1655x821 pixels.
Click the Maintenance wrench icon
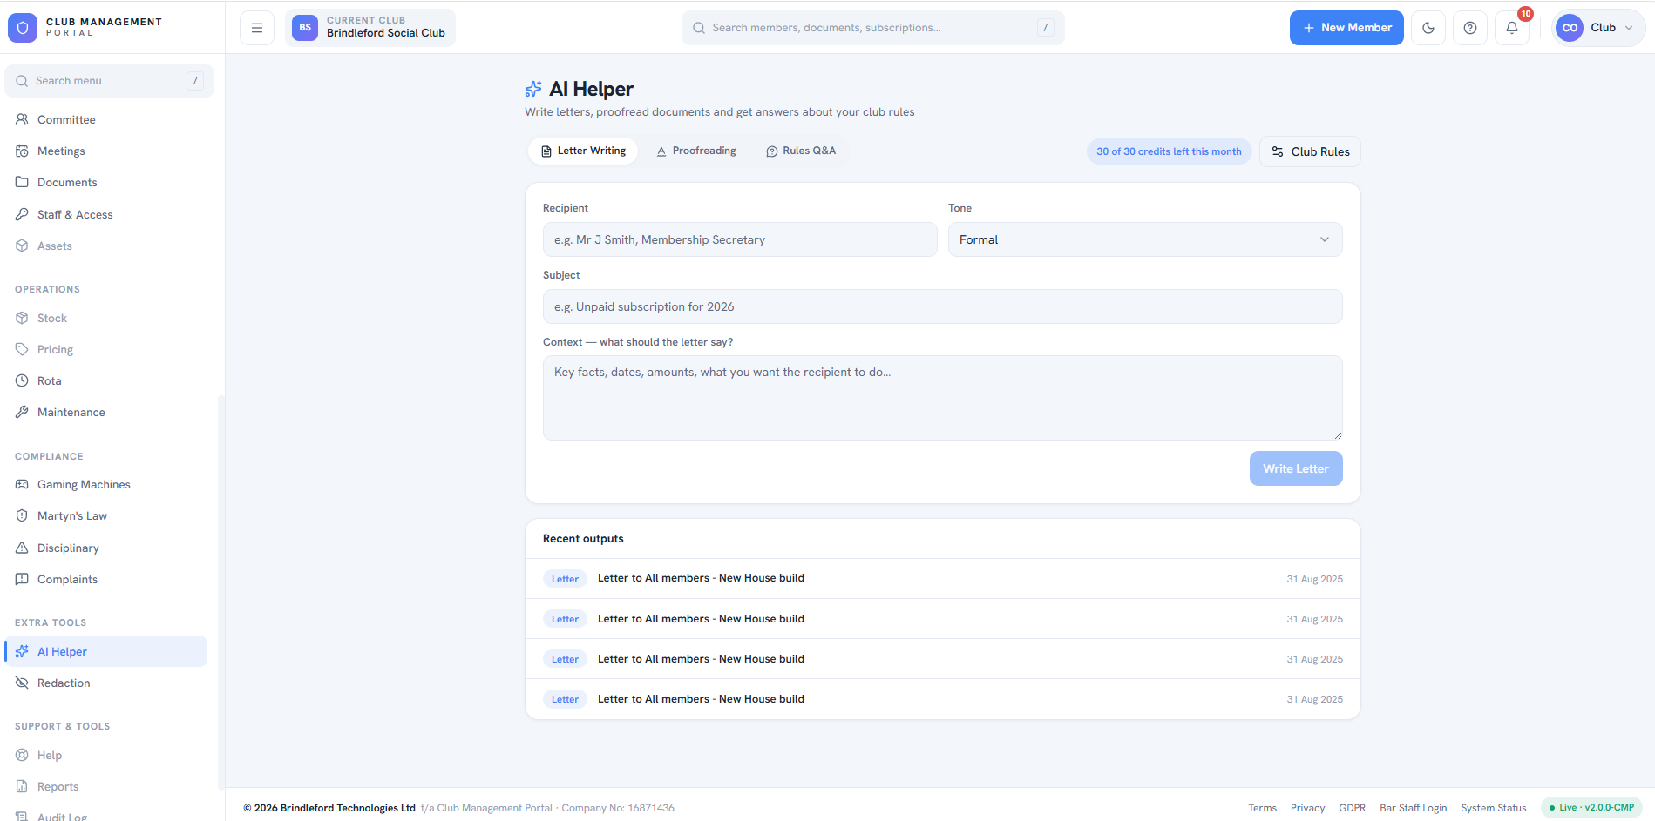(22, 412)
